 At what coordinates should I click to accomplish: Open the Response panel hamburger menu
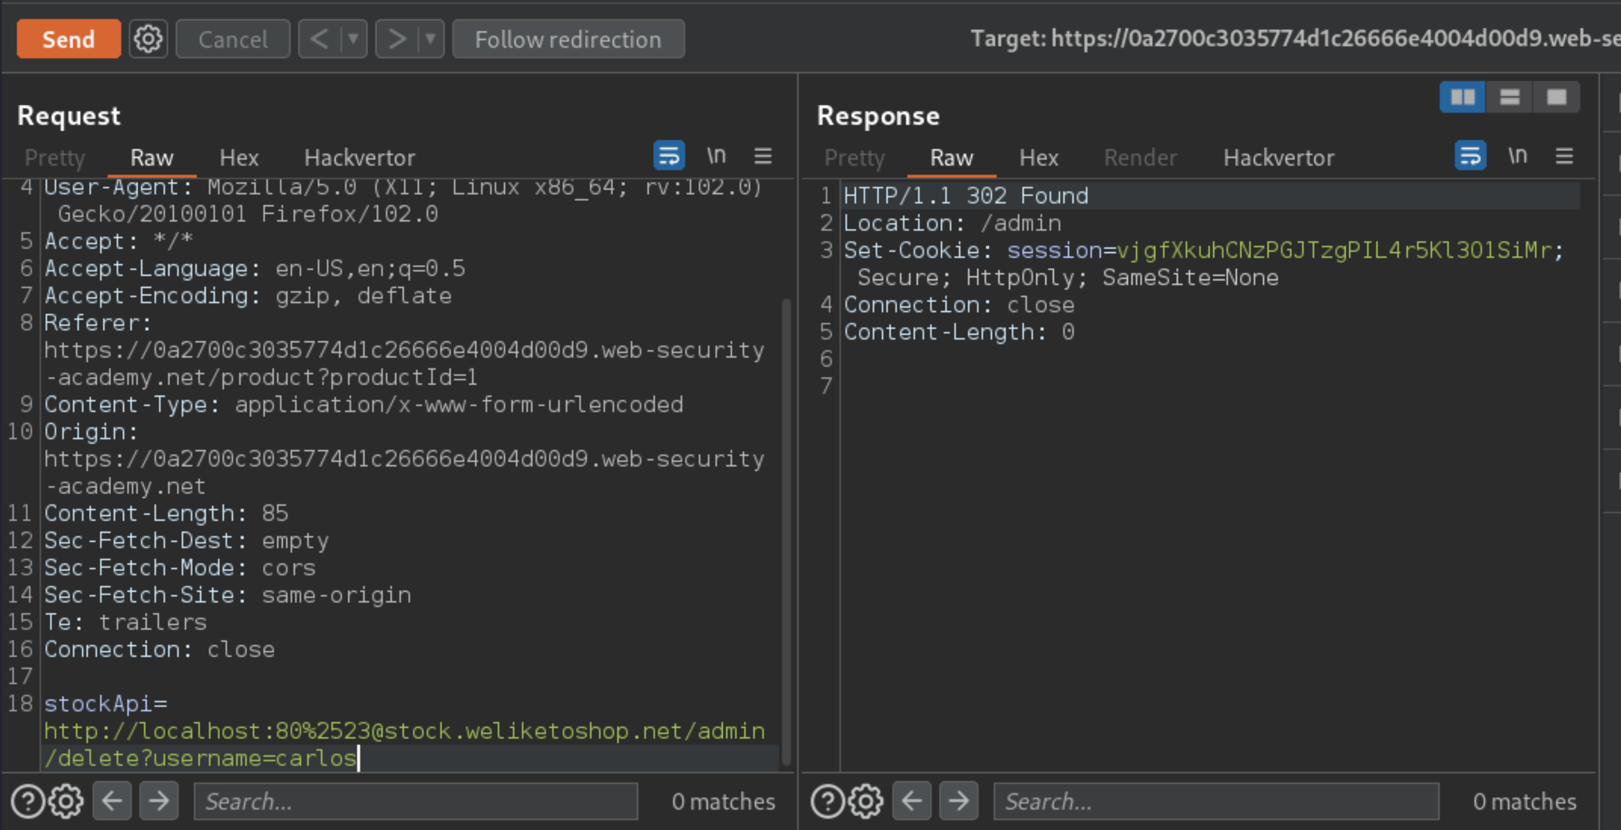pos(1564,156)
